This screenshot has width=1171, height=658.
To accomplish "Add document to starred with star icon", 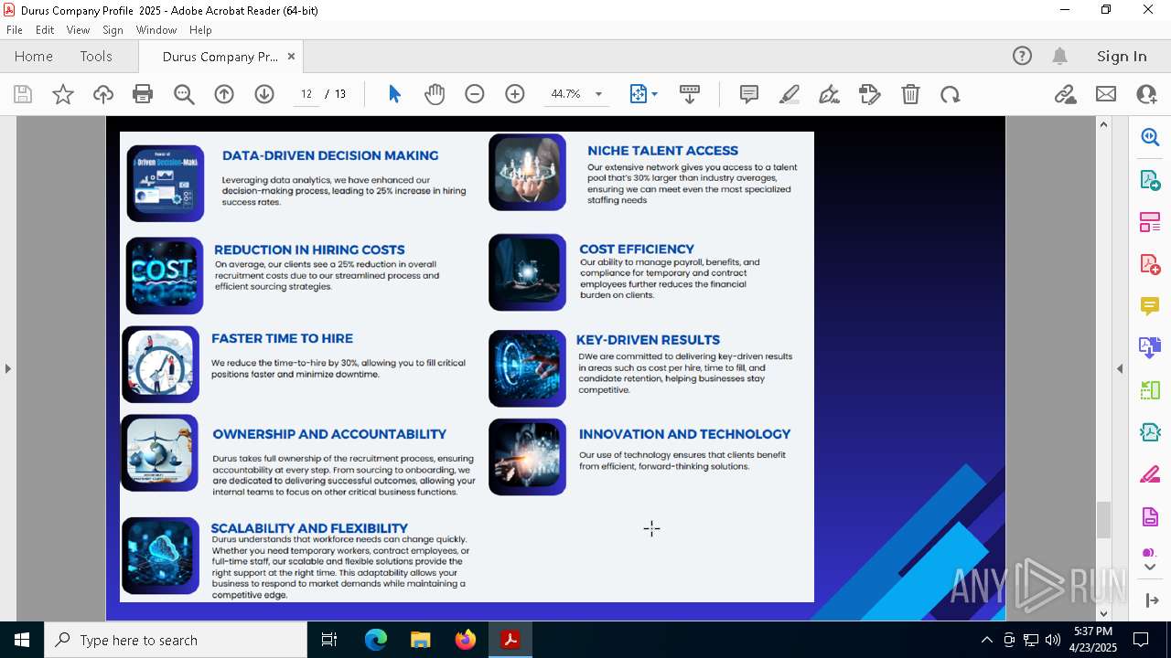I will (x=63, y=94).
